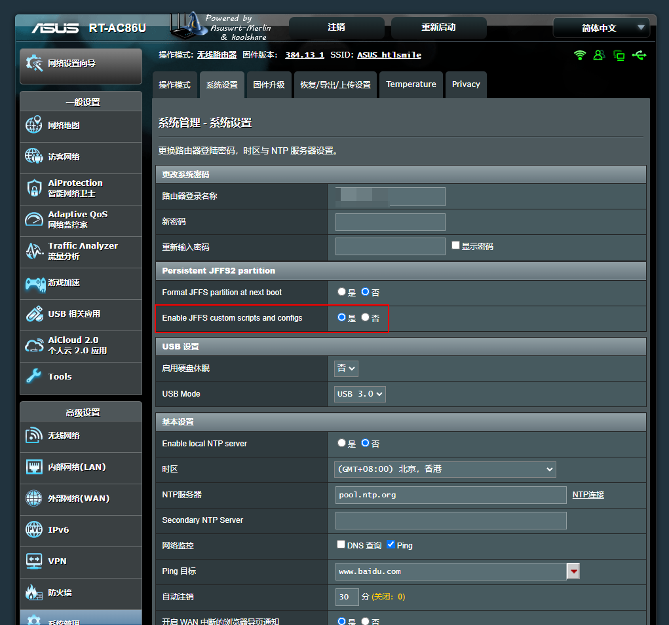Click the 重新启动 reboot button

click(438, 27)
